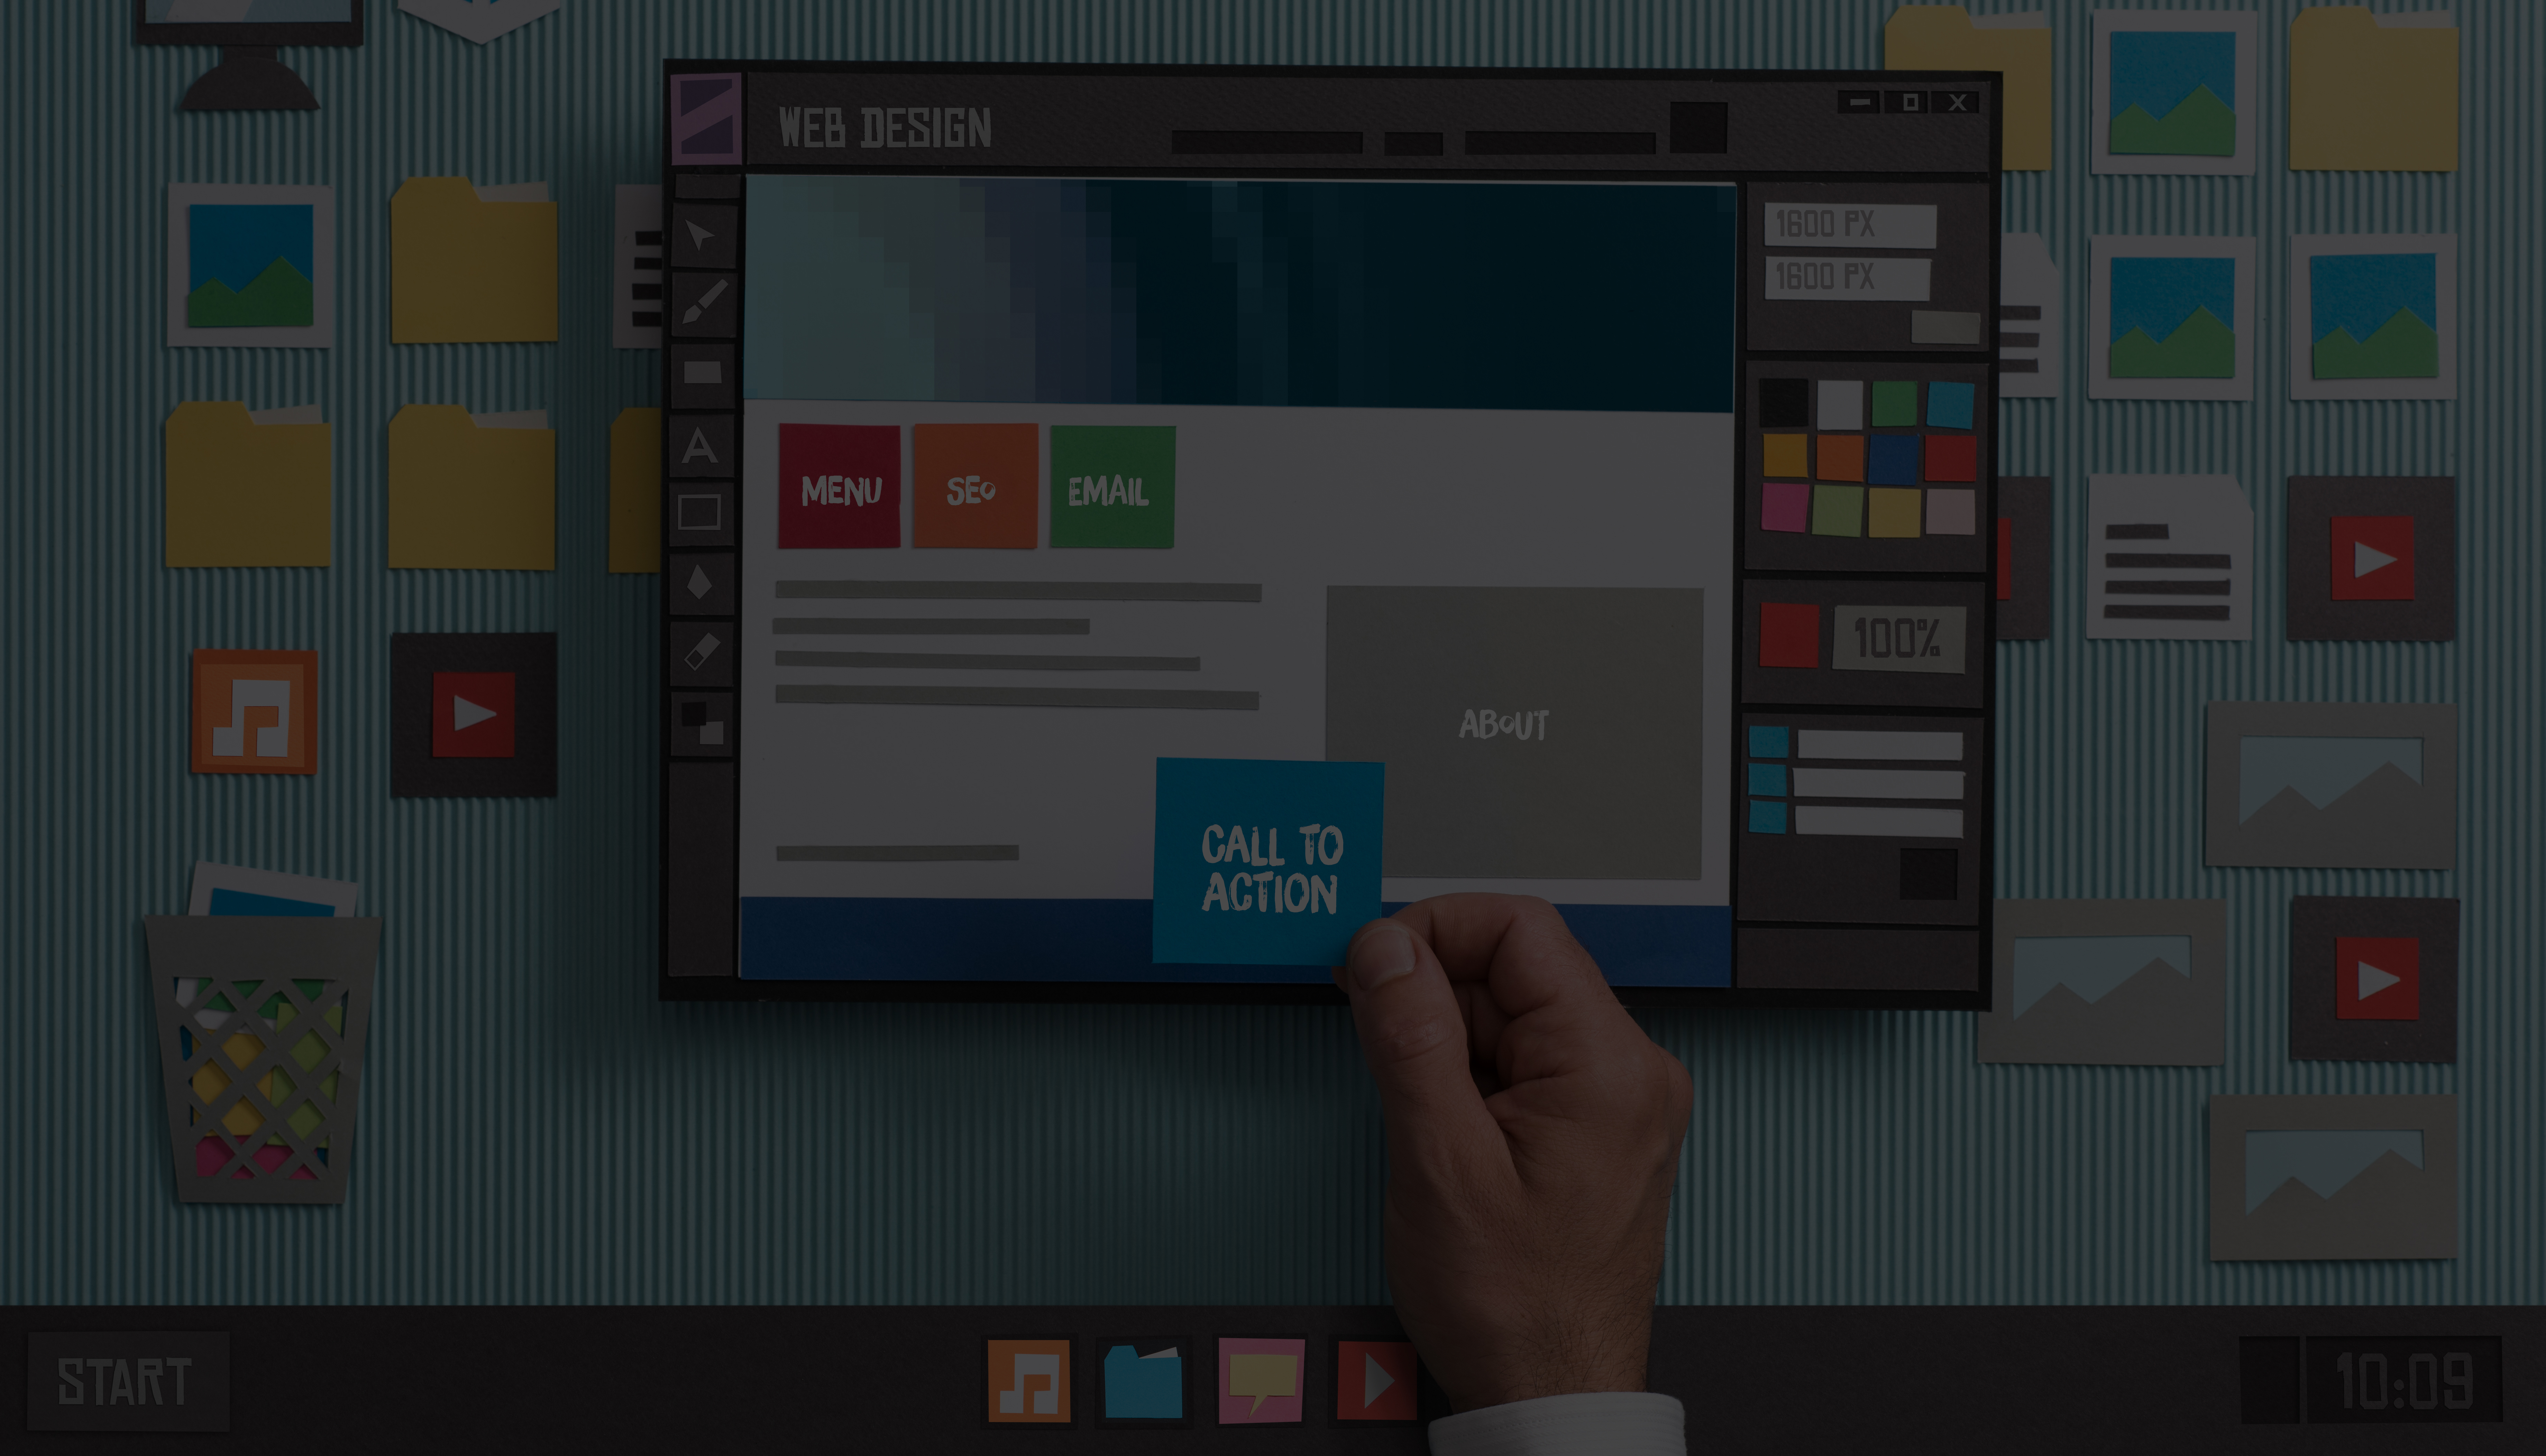The image size is (2546, 1456).
Task: Click the Line/Border tool
Action: [701, 512]
